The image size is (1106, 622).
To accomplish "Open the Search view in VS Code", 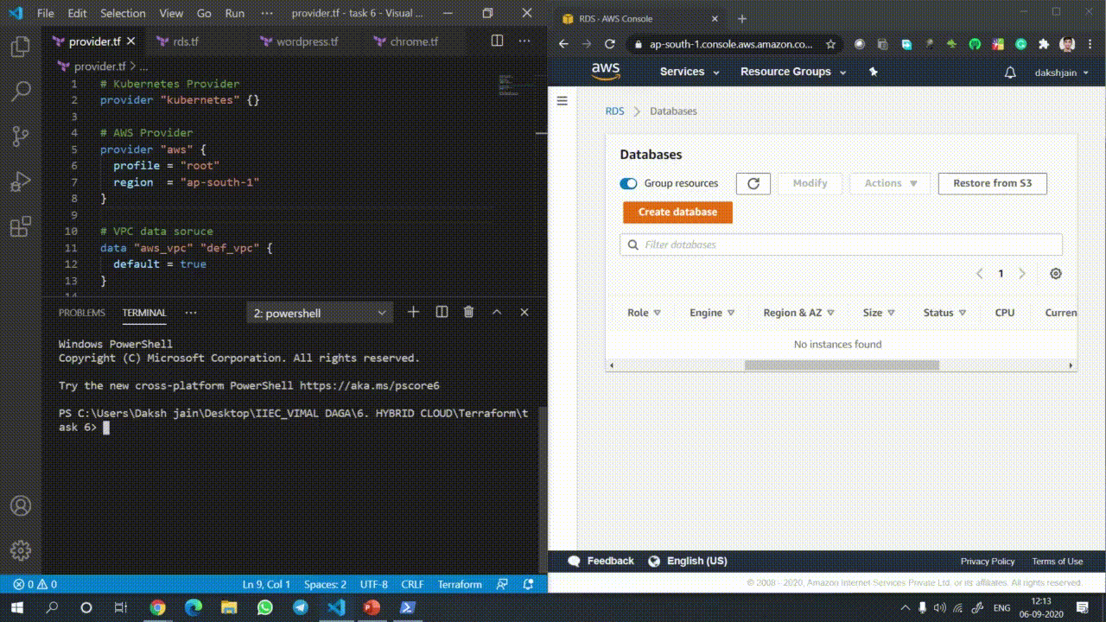I will click(20, 91).
